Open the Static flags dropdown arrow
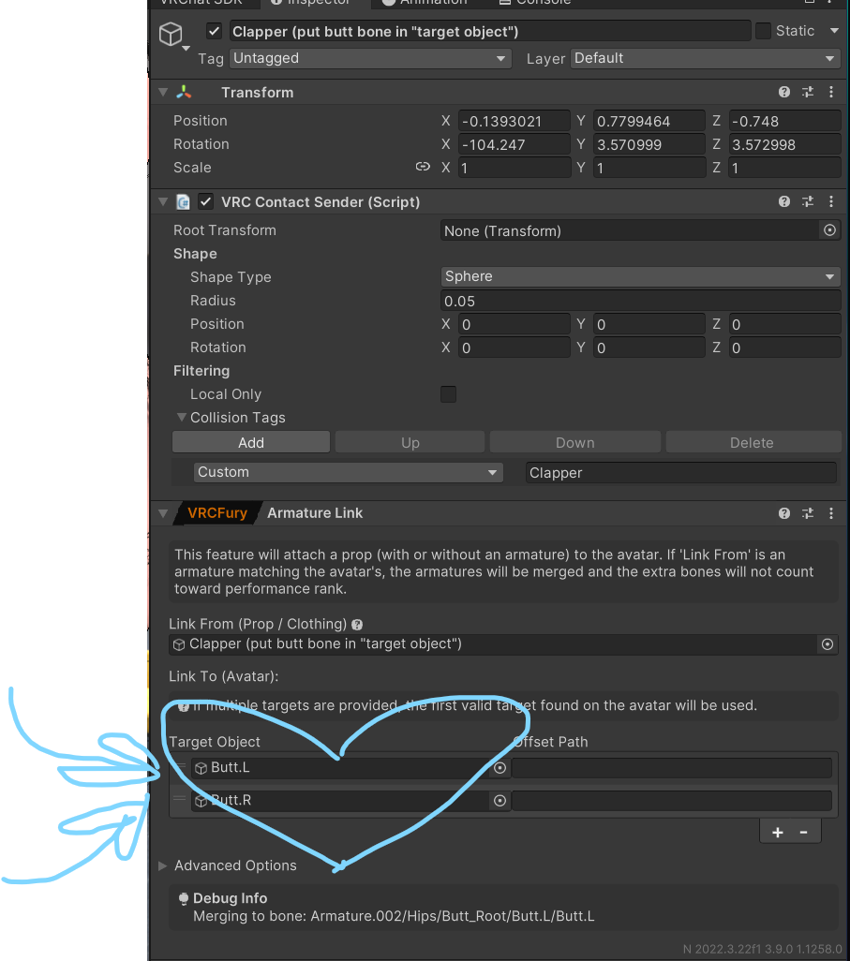This screenshot has width=850, height=961. pos(834,31)
